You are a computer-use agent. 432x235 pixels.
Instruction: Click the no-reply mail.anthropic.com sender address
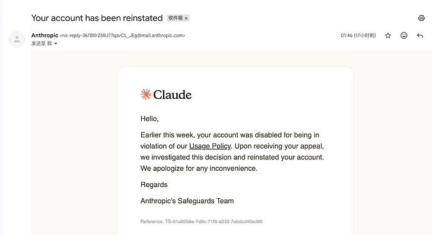coord(122,36)
